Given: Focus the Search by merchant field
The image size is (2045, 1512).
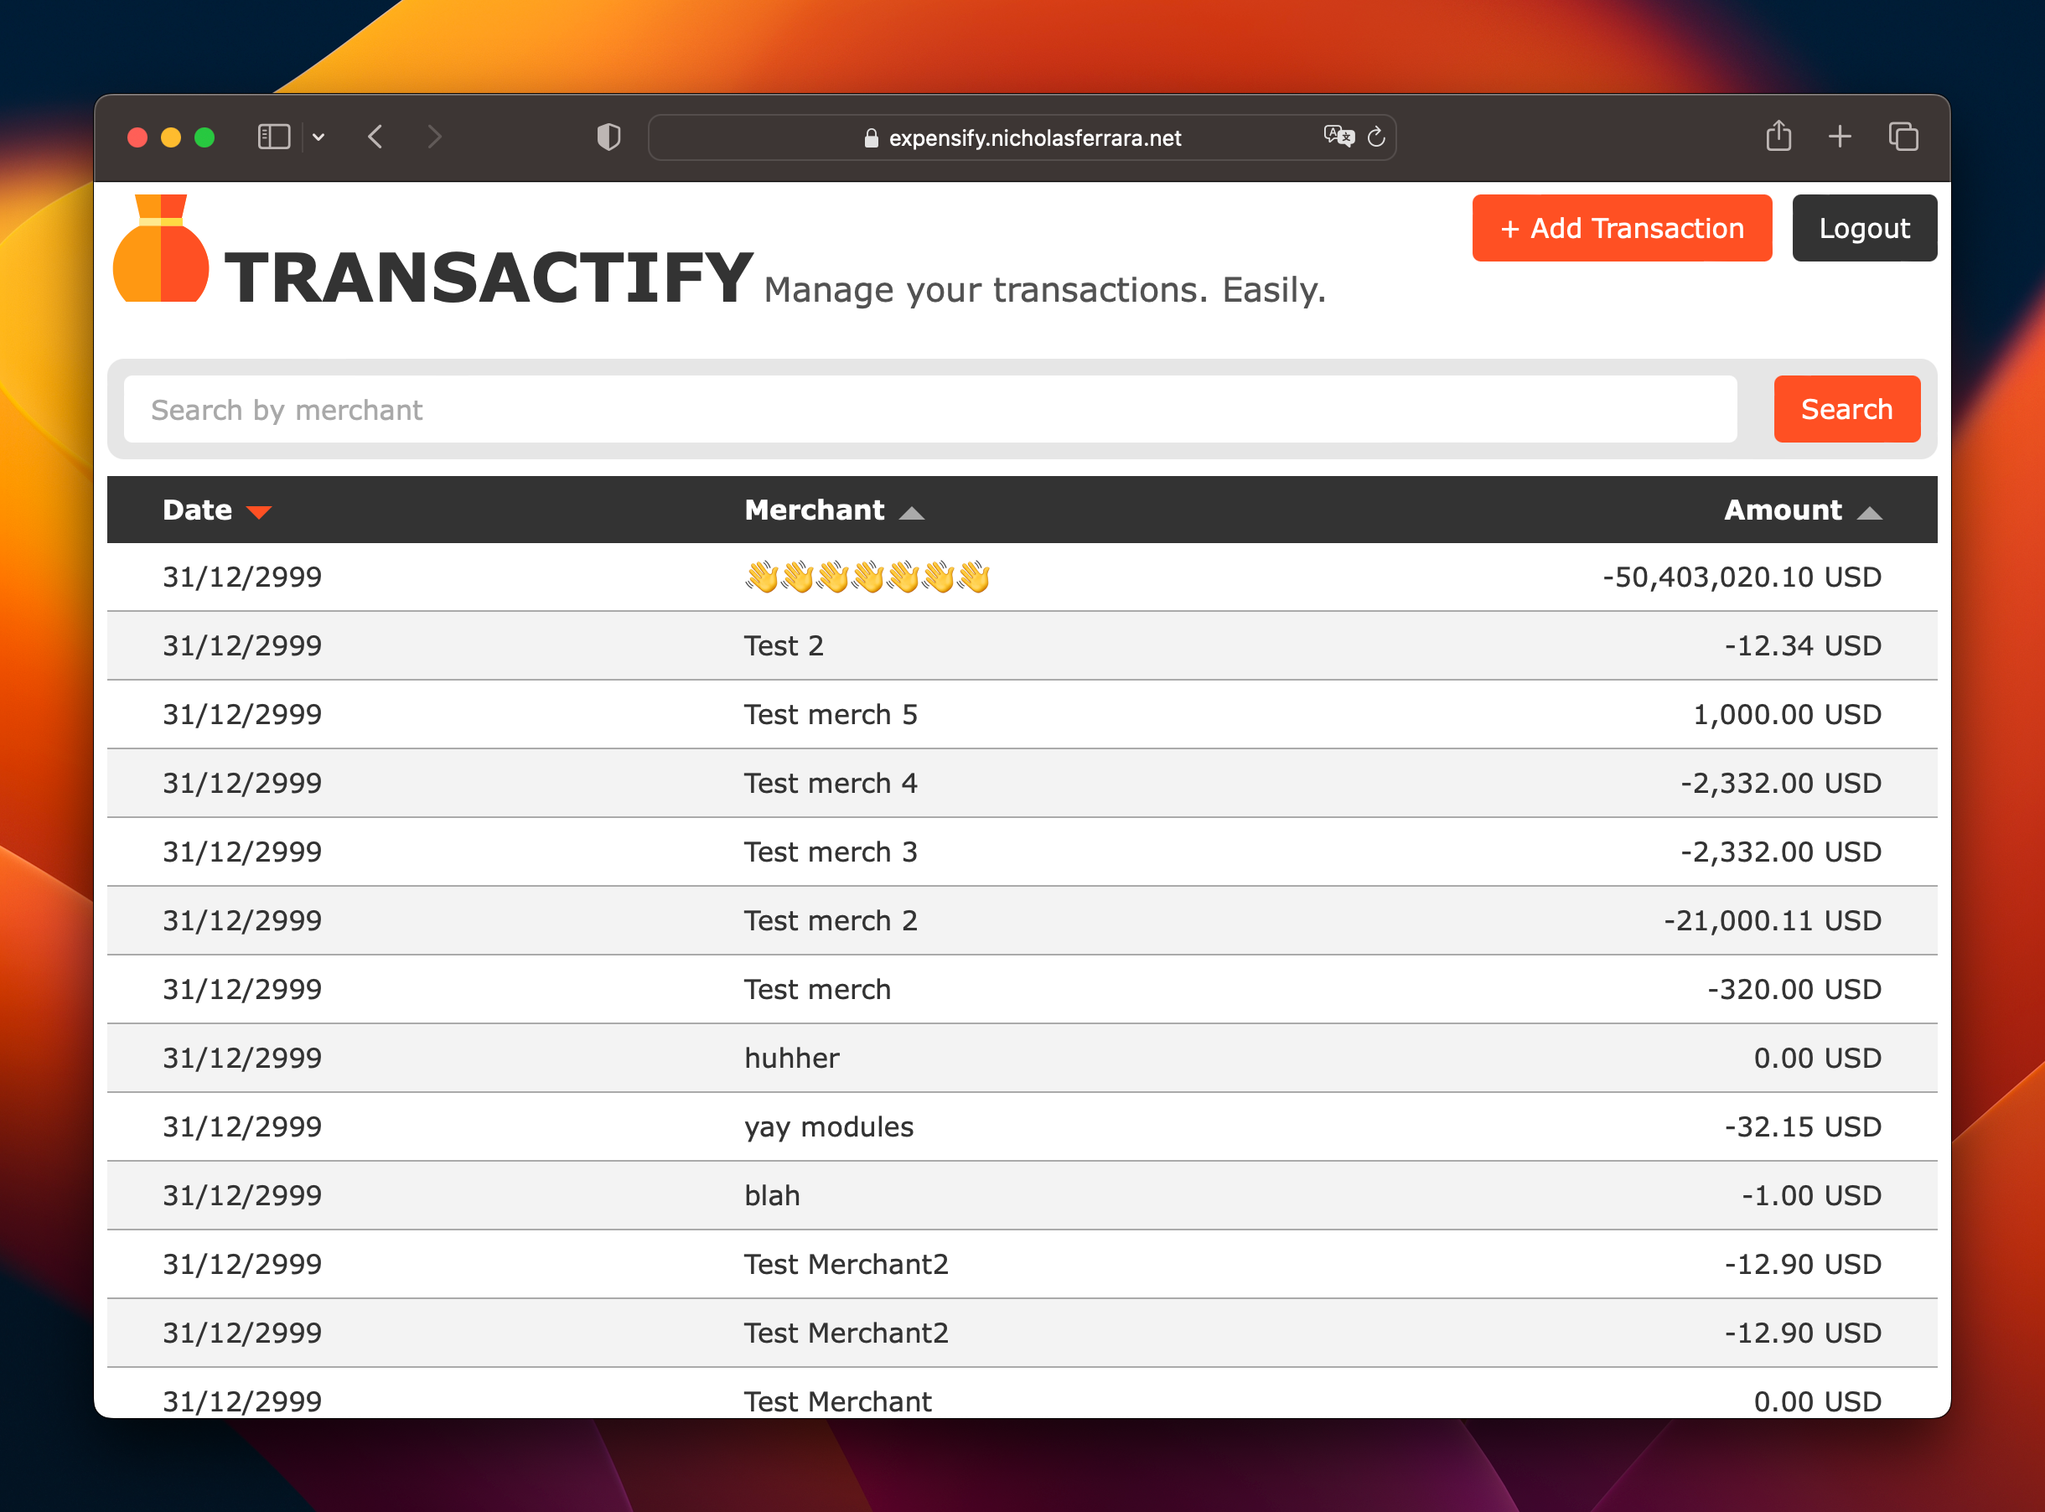Looking at the screenshot, I should pos(929,409).
